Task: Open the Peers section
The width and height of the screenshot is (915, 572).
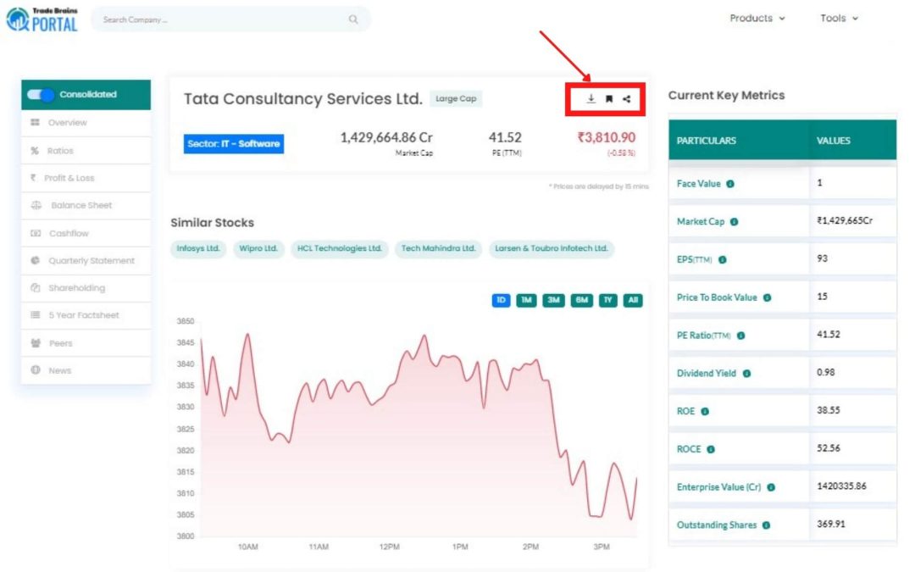Action: (86, 343)
